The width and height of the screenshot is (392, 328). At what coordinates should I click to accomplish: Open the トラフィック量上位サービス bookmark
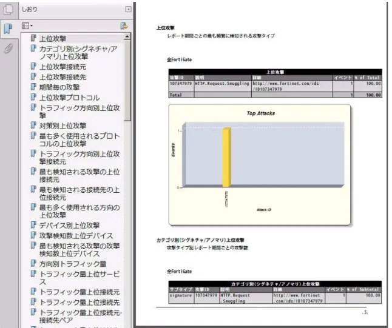tap(79, 278)
